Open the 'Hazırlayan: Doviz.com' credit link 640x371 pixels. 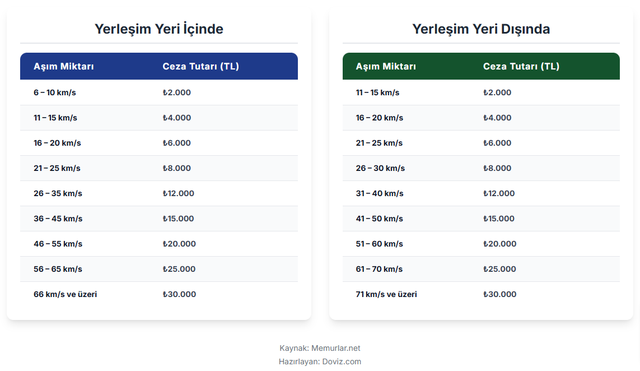point(320,361)
